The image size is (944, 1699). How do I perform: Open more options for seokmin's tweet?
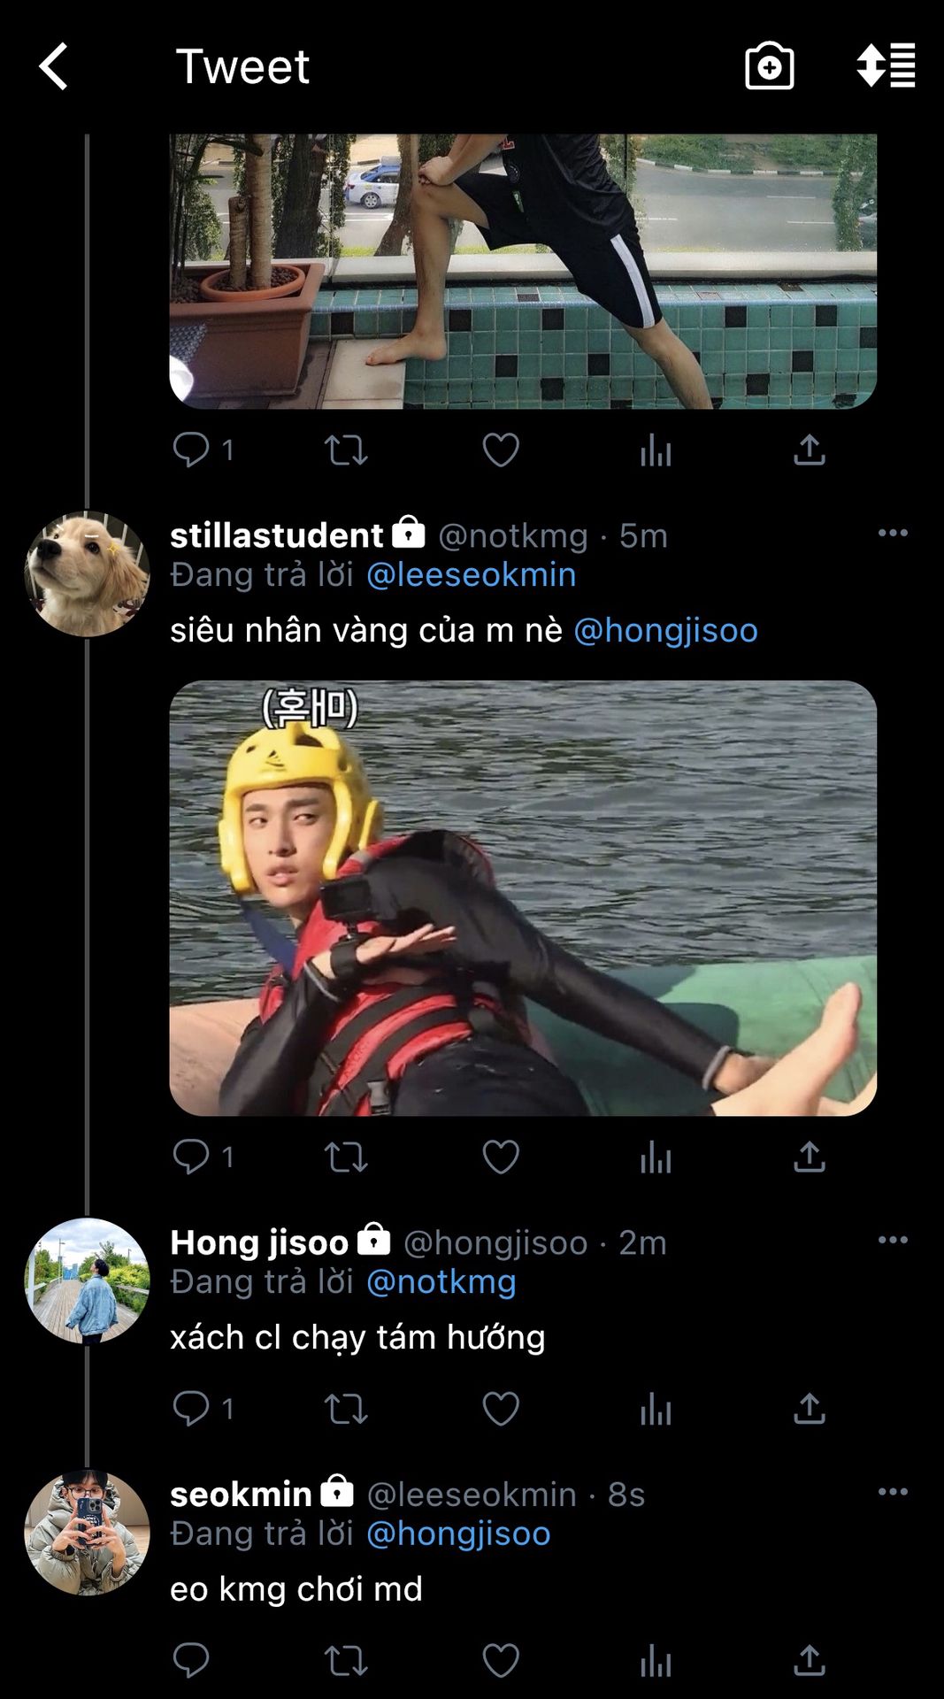[x=893, y=1492]
